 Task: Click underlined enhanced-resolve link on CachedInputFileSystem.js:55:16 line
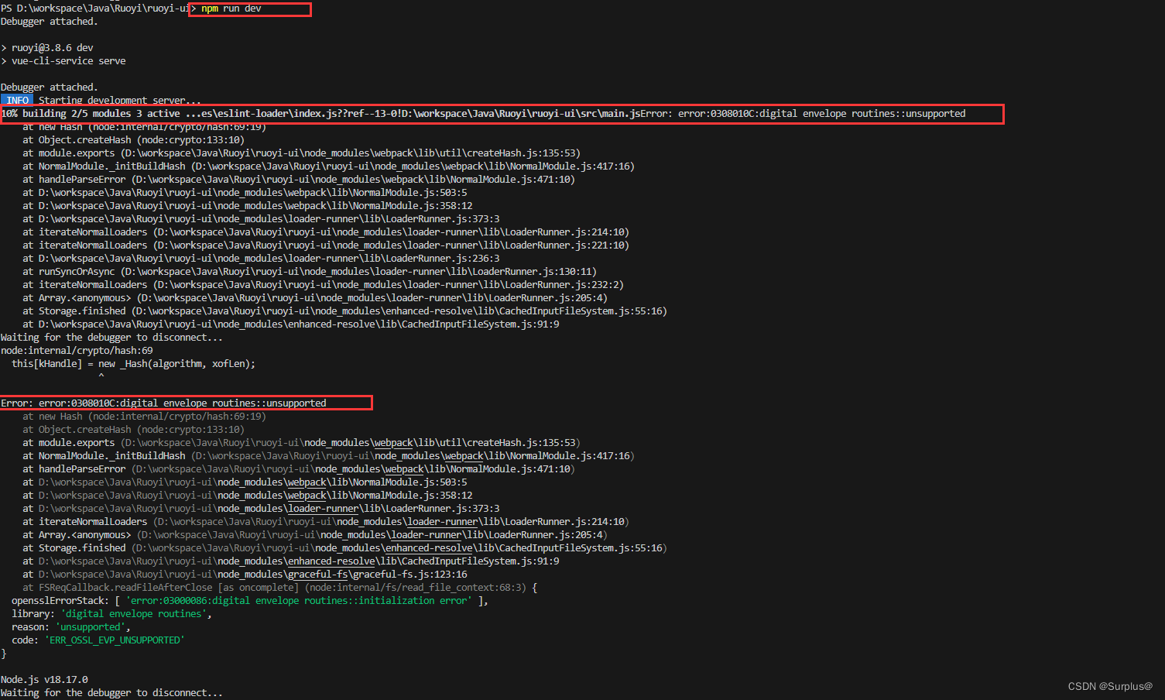(429, 548)
